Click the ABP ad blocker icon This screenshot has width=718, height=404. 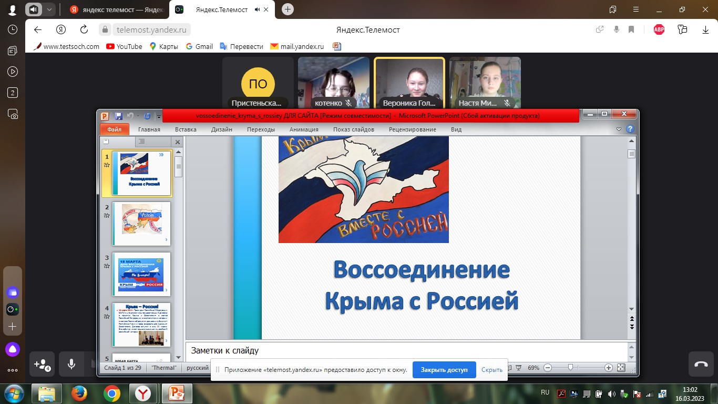click(x=659, y=29)
